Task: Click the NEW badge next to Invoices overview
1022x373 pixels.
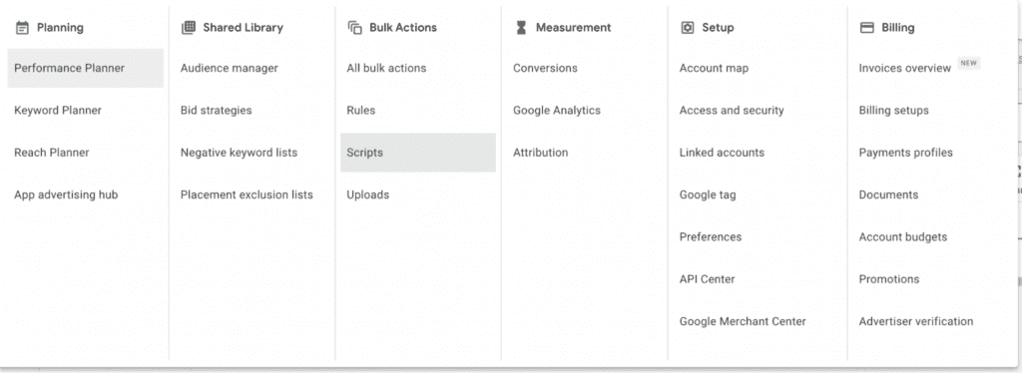Action: 969,63
